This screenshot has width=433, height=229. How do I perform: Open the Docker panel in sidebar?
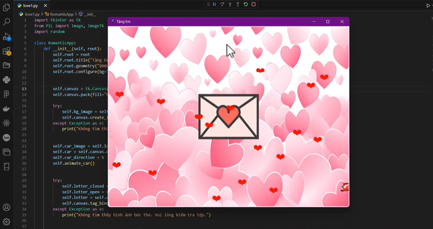pos(6,109)
